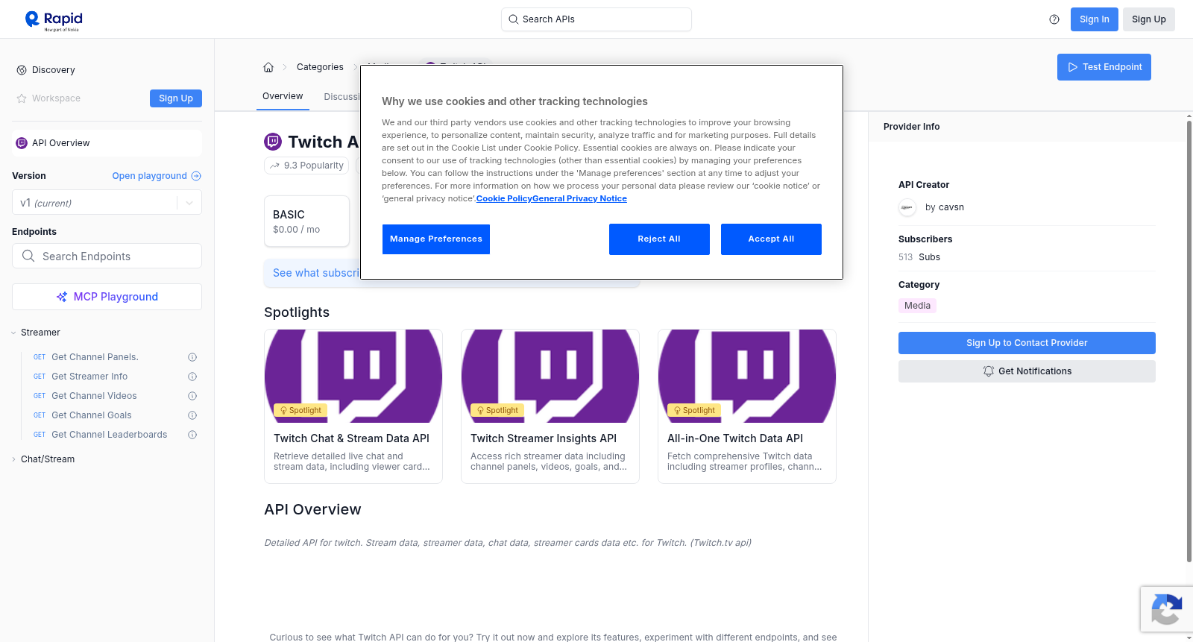
Task: Click info icon for Get Channel Leaderboards
Action: [192, 435]
